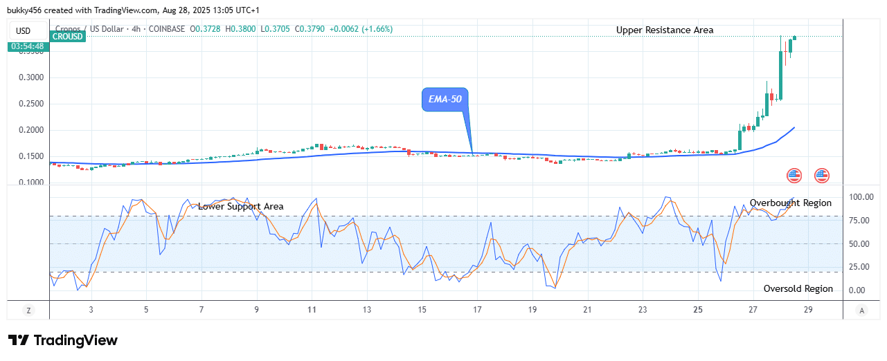Click the 0.2000 price axis label

point(33,130)
